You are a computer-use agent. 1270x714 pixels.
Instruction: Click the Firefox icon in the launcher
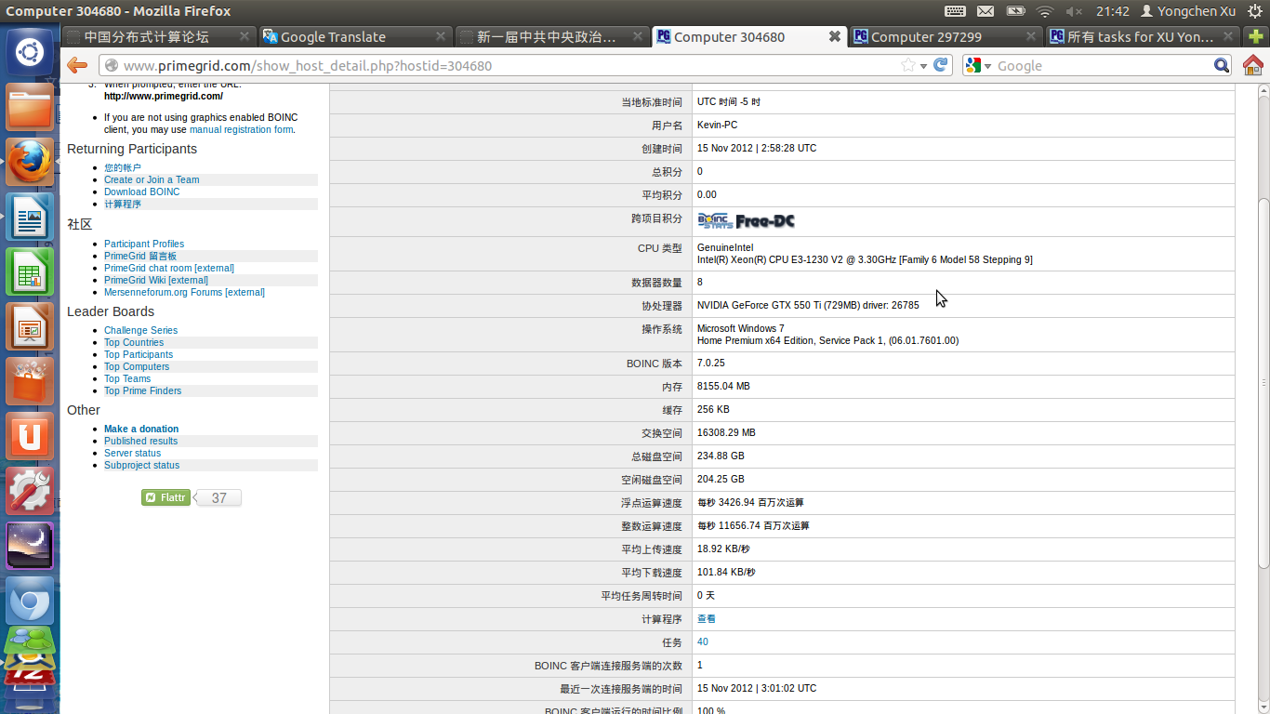pos(30,163)
